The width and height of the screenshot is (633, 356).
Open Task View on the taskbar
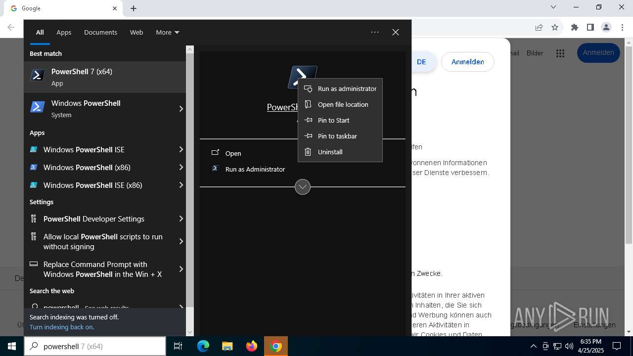(178, 346)
